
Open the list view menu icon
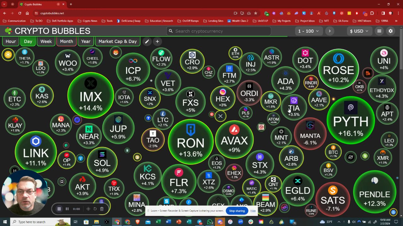(379, 31)
